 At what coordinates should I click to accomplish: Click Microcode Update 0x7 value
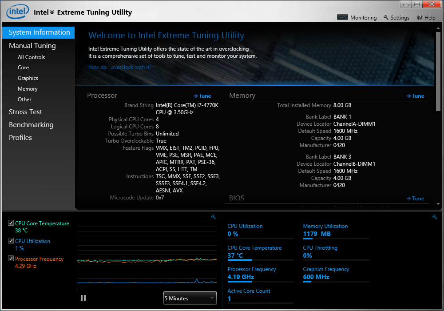click(x=160, y=198)
